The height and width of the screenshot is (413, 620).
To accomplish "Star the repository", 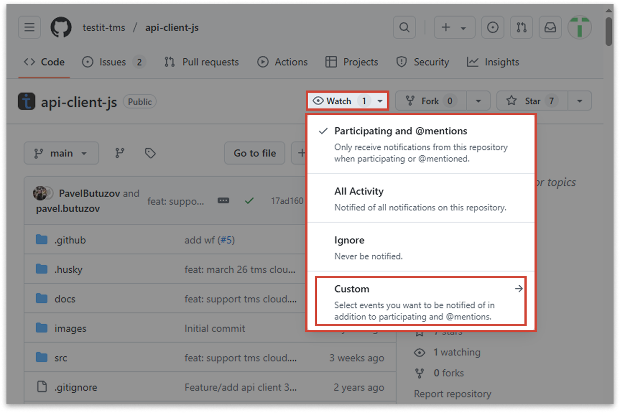I will click(x=532, y=101).
